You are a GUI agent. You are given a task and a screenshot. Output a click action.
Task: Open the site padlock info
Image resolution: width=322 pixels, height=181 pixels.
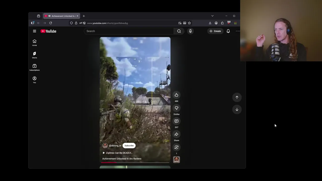pyautogui.click(x=76, y=23)
